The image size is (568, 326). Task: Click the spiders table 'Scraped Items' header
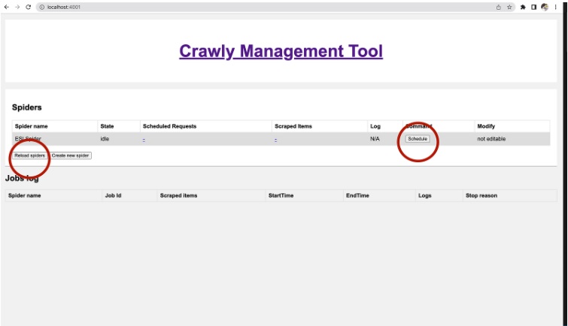tap(293, 126)
